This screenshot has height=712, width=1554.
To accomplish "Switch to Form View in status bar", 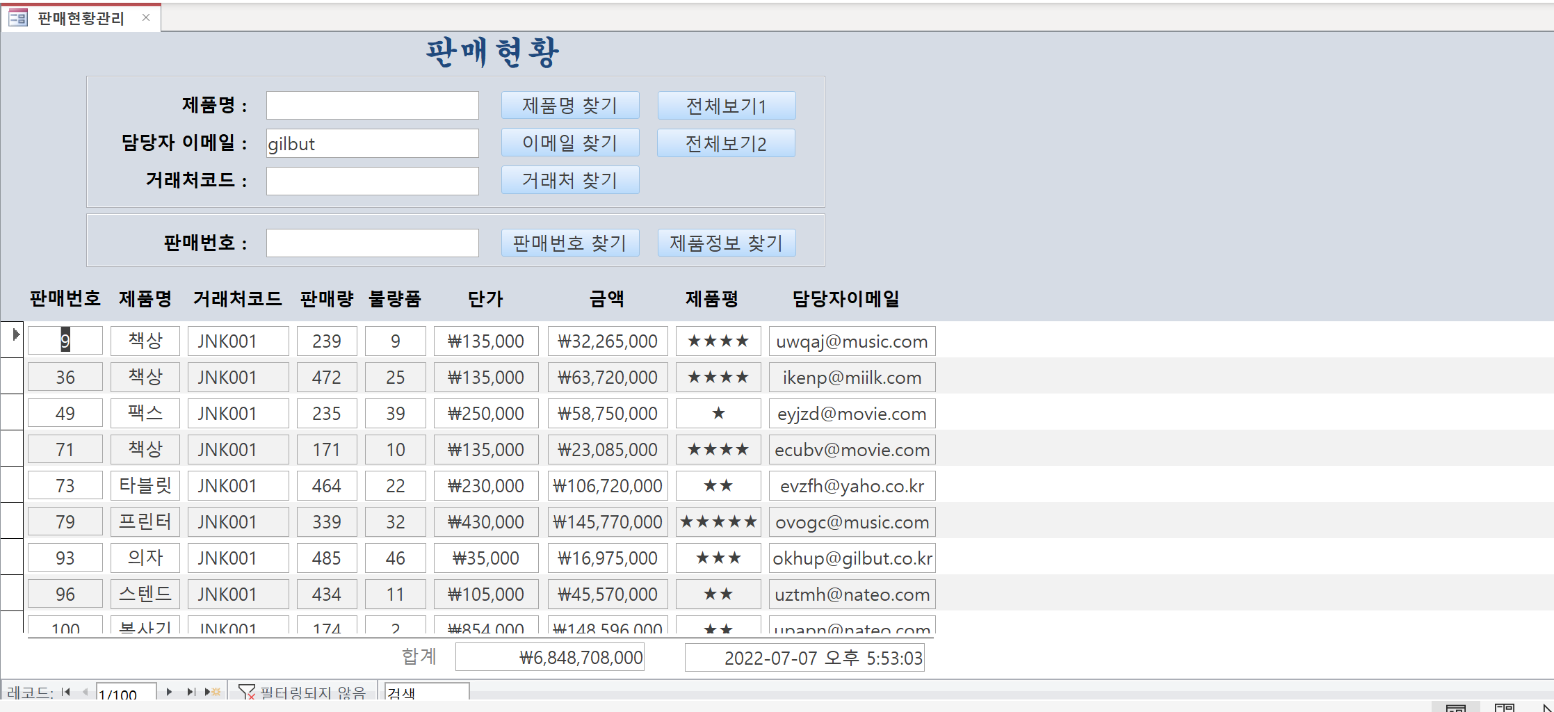I will tap(1455, 708).
